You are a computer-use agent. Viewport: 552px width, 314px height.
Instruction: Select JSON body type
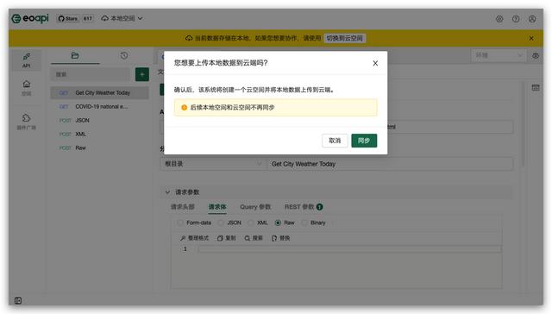tap(229, 223)
